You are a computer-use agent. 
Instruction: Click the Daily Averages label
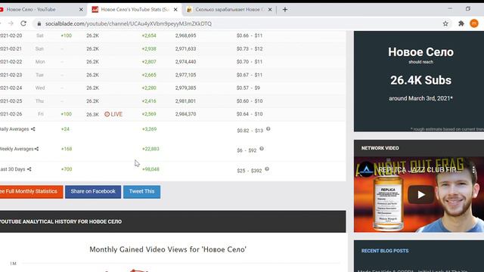(x=14, y=129)
